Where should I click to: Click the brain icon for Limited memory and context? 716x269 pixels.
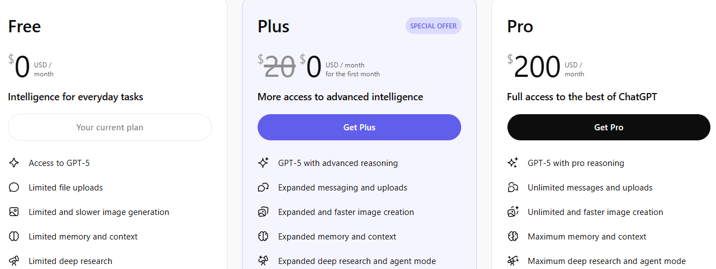tap(14, 237)
